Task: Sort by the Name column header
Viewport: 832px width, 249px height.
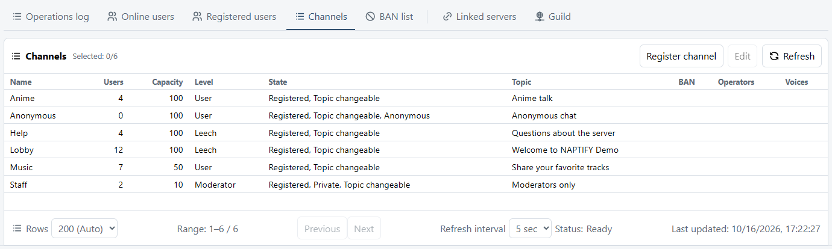Action: click(21, 82)
